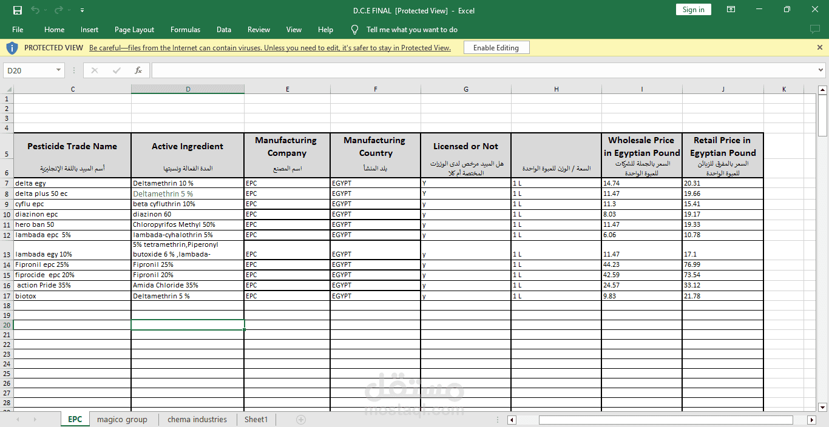Switch to the Sheet1 tab
The width and height of the screenshot is (829, 427).
256,419
